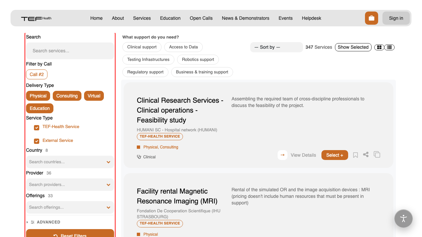Open the orange briefcase selection icon
Image resolution: width=422 pixels, height=237 pixels.
tap(372, 18)
